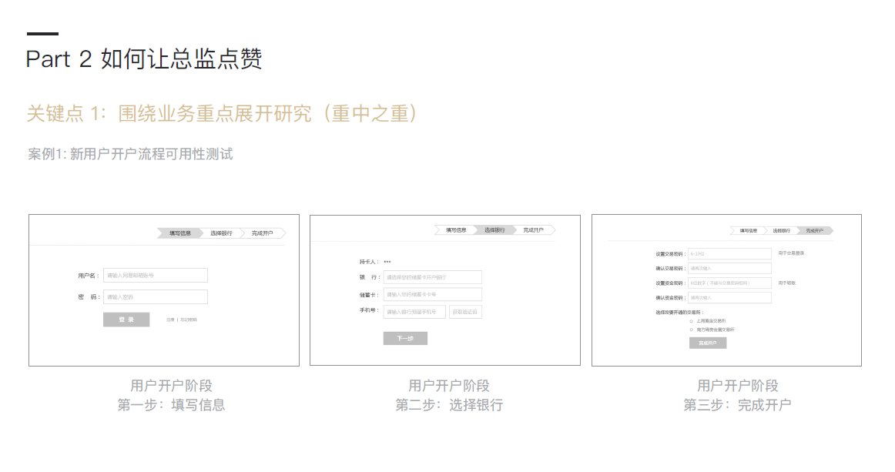Focus the 设置资金密码 field
Image resolution: width=895 pixels, height=472 pixels.
(x=729, y=283)
